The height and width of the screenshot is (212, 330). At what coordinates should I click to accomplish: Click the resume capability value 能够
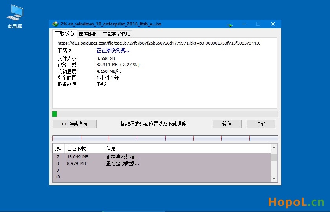101,84
